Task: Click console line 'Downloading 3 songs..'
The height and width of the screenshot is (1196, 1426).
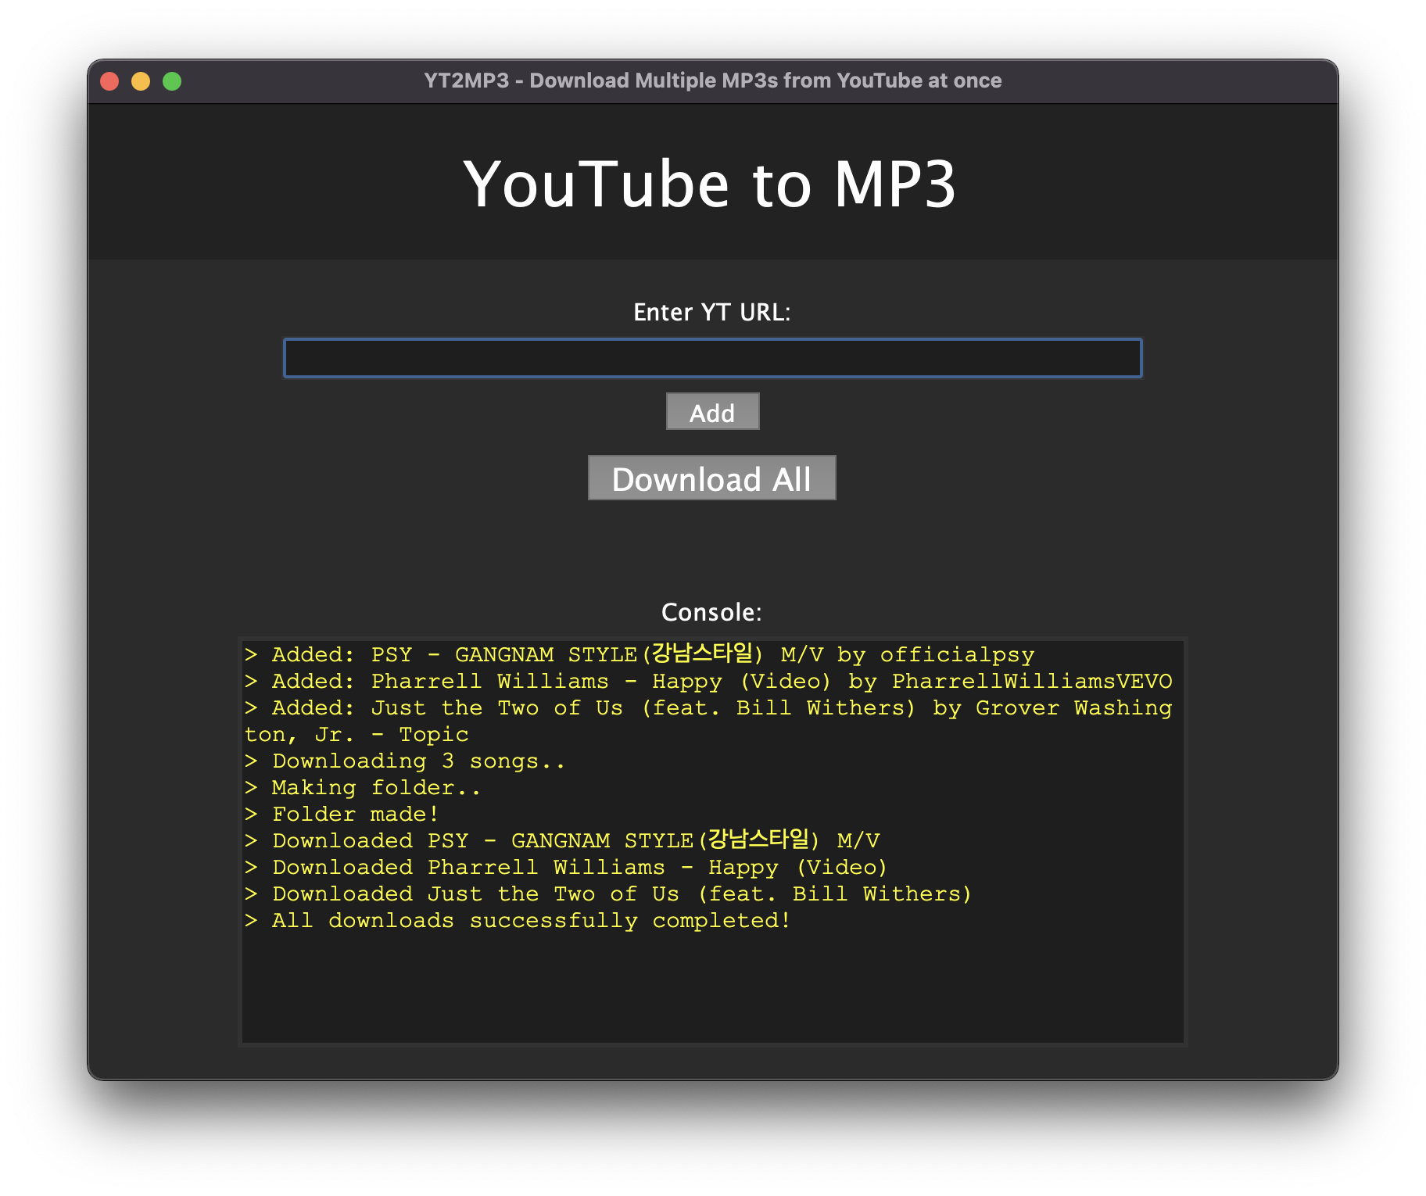Action: 404,761
